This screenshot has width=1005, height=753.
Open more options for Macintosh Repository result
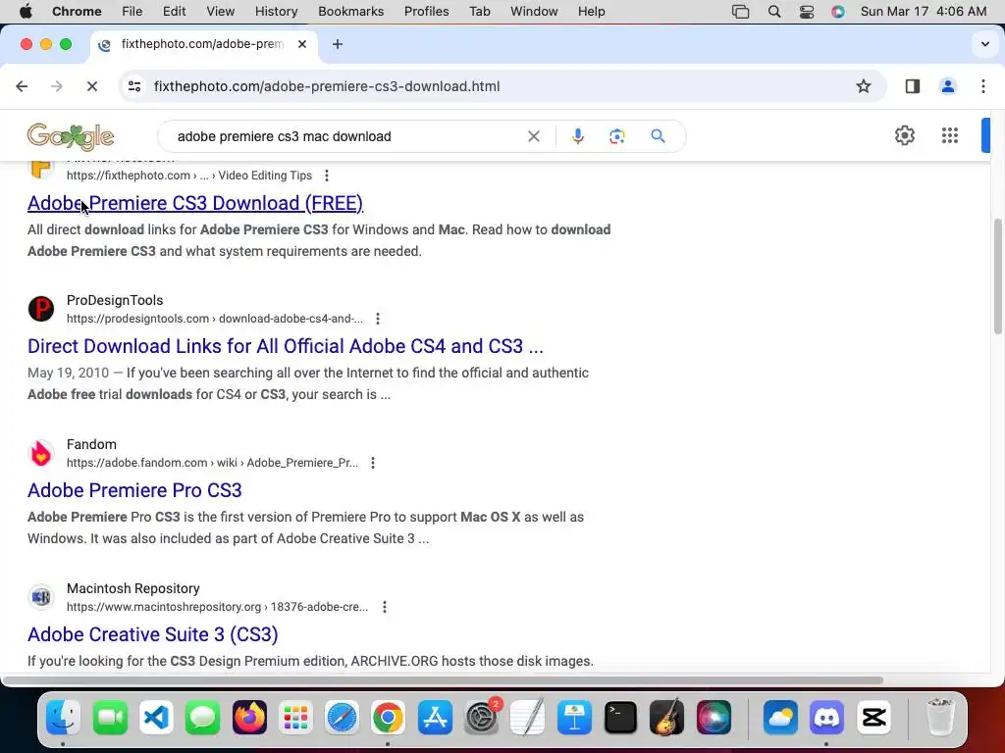pyautogui.click(x=384, y=607)
